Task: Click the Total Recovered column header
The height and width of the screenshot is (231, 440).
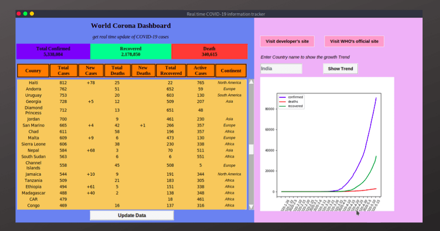Action: (x=171, y=71)
